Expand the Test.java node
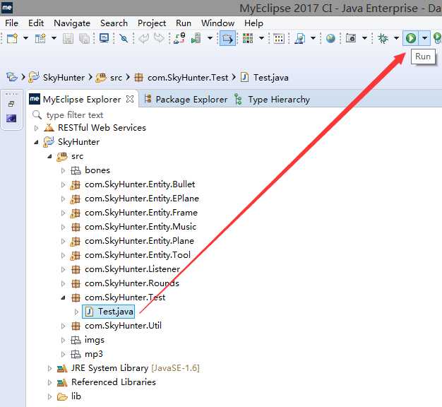 76,312
